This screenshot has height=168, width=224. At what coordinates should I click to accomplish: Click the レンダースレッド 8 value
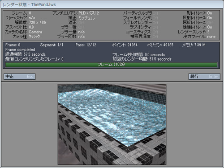208,32
